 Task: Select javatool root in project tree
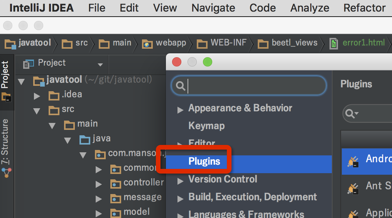[64, 80]
